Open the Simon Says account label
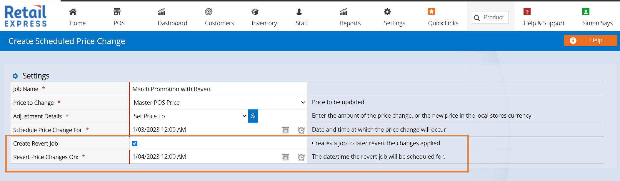Viewport: 620px width, 181px height. coord(597,23)
